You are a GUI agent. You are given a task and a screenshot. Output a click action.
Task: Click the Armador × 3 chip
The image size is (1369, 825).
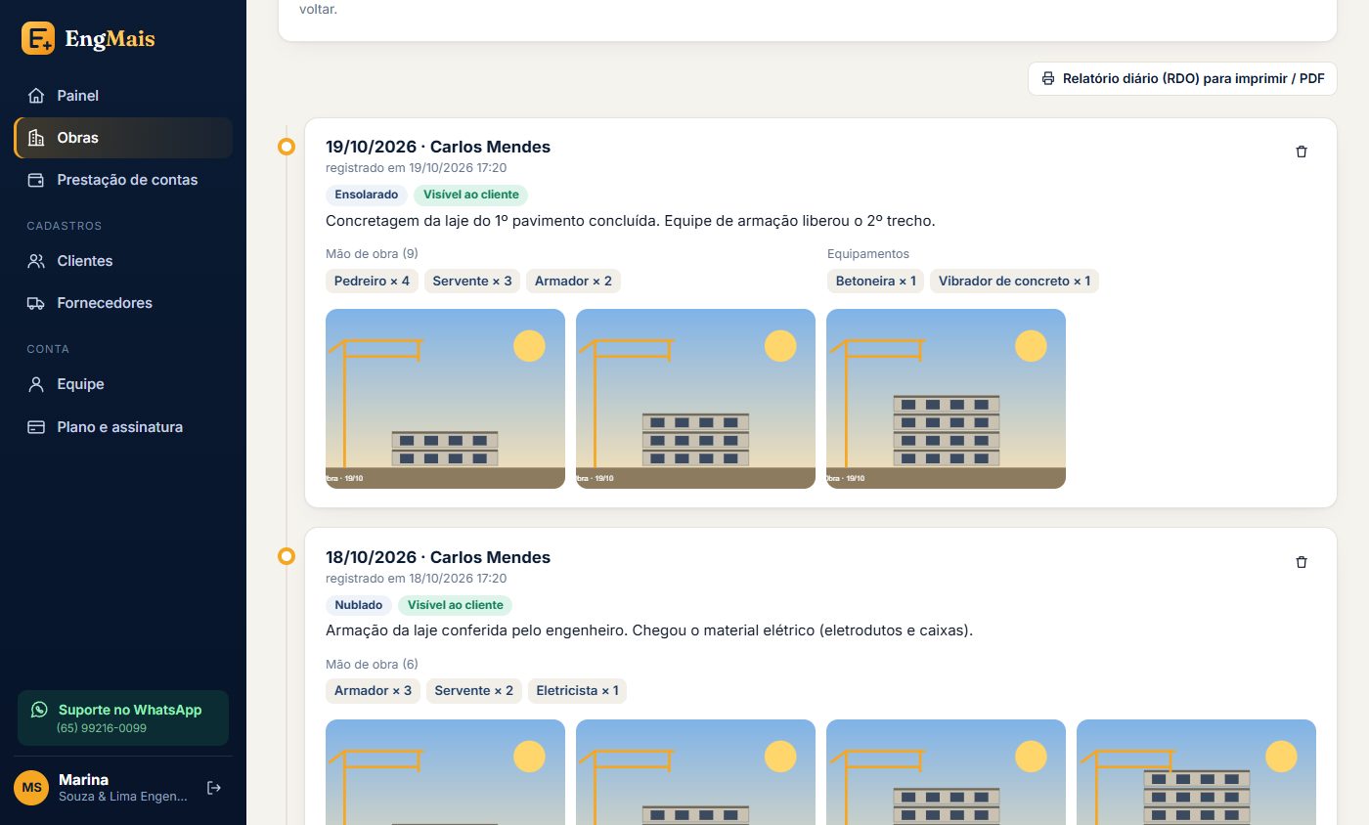374,691
